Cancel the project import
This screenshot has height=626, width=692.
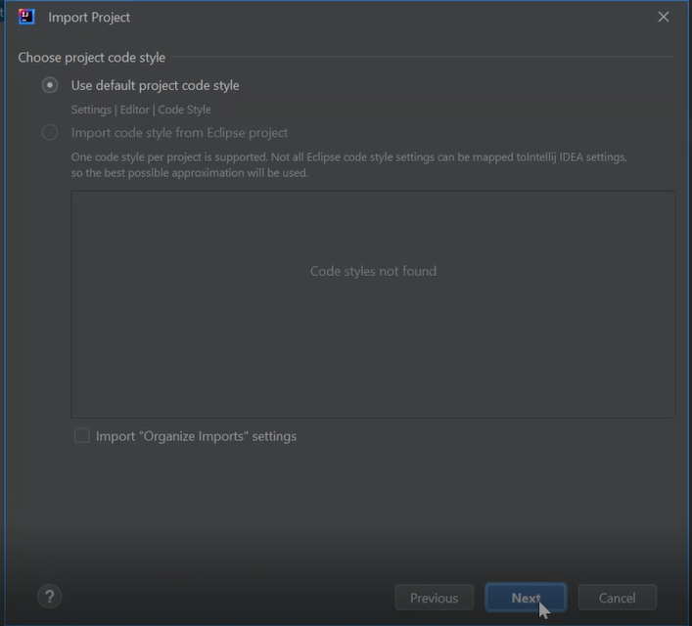click(617, 598)
